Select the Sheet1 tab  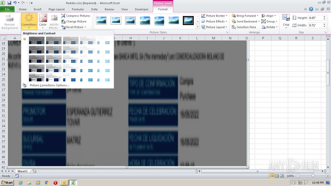22,171
